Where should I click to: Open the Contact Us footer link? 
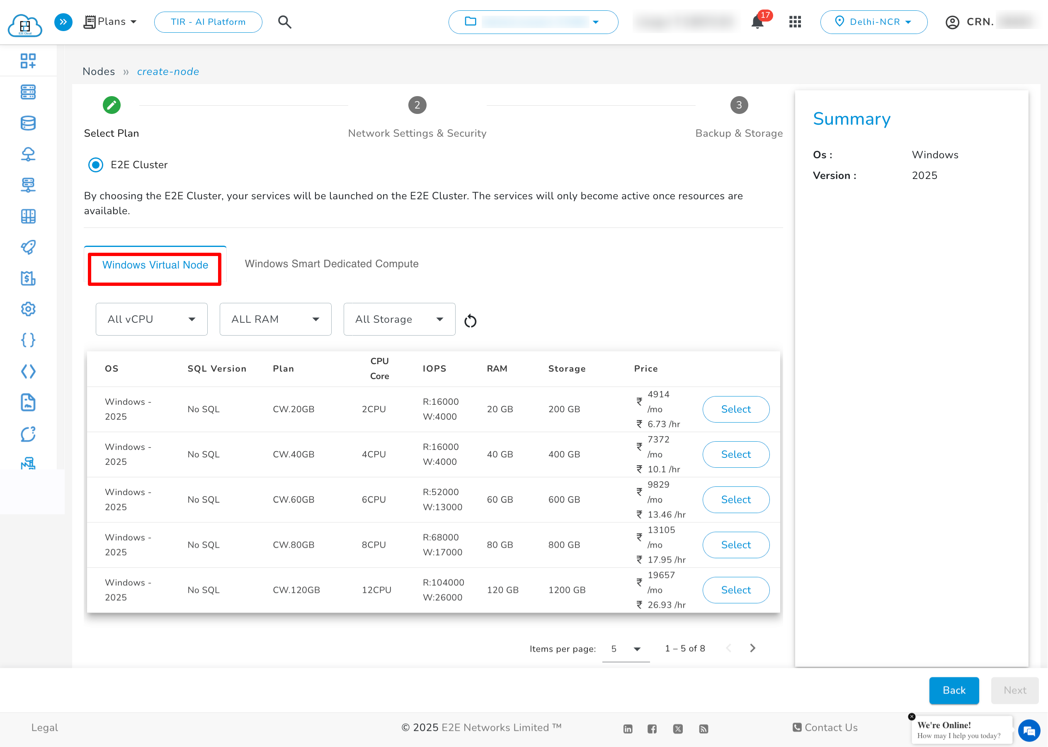coord(825,728)
